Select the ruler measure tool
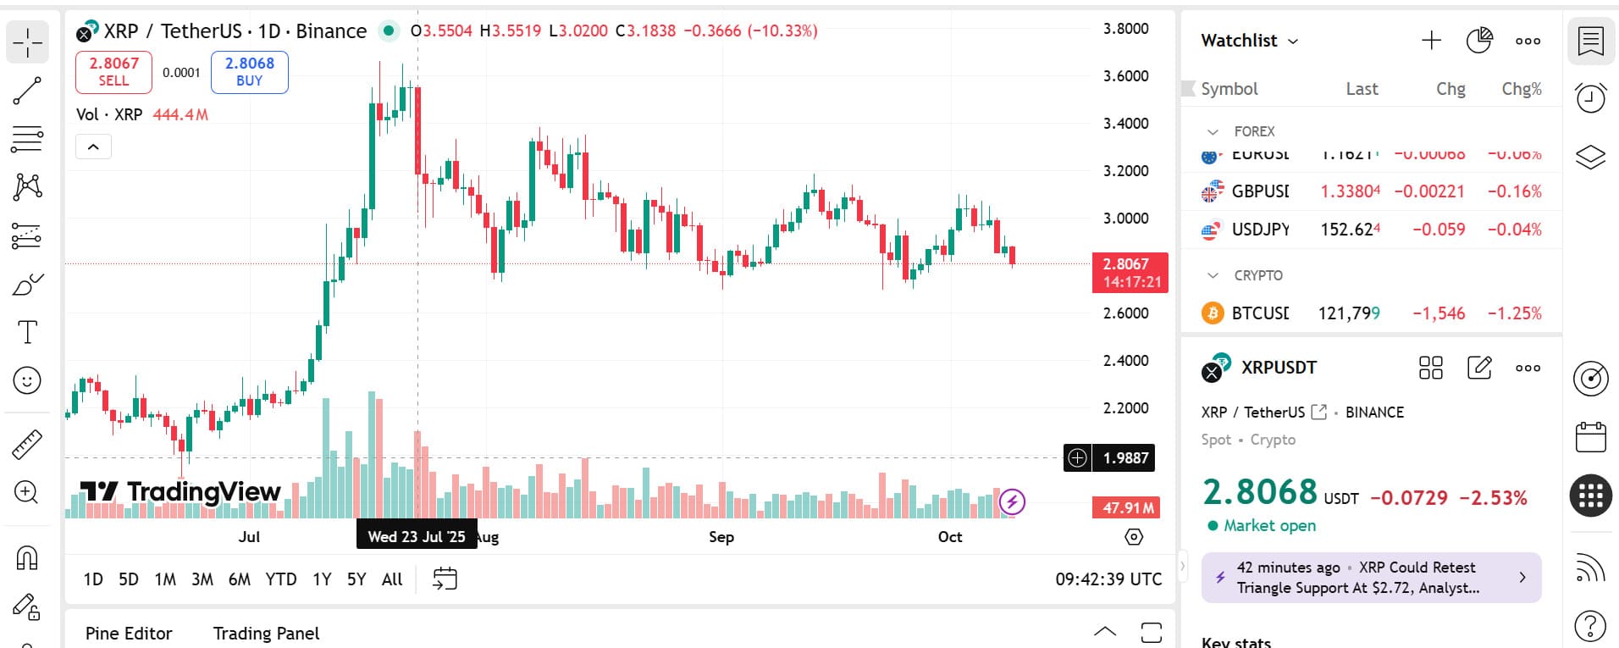 (x=27, y=444)
